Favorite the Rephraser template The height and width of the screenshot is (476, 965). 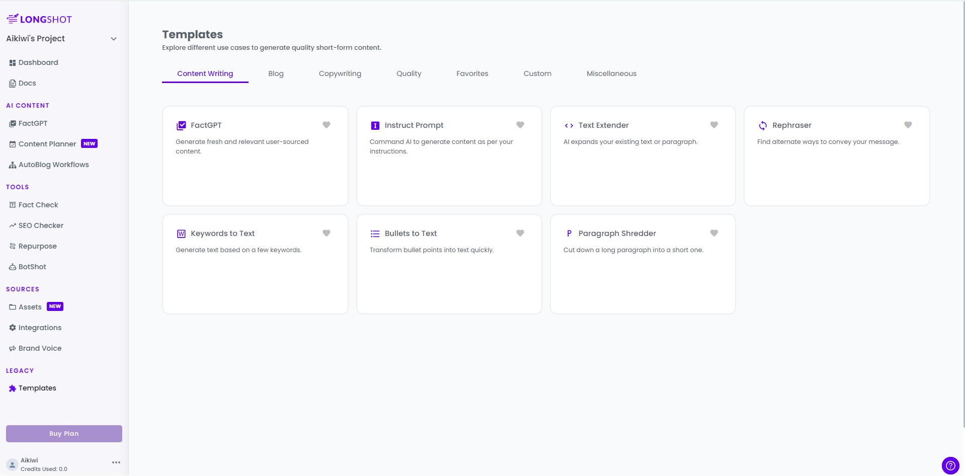click(908, 125)
